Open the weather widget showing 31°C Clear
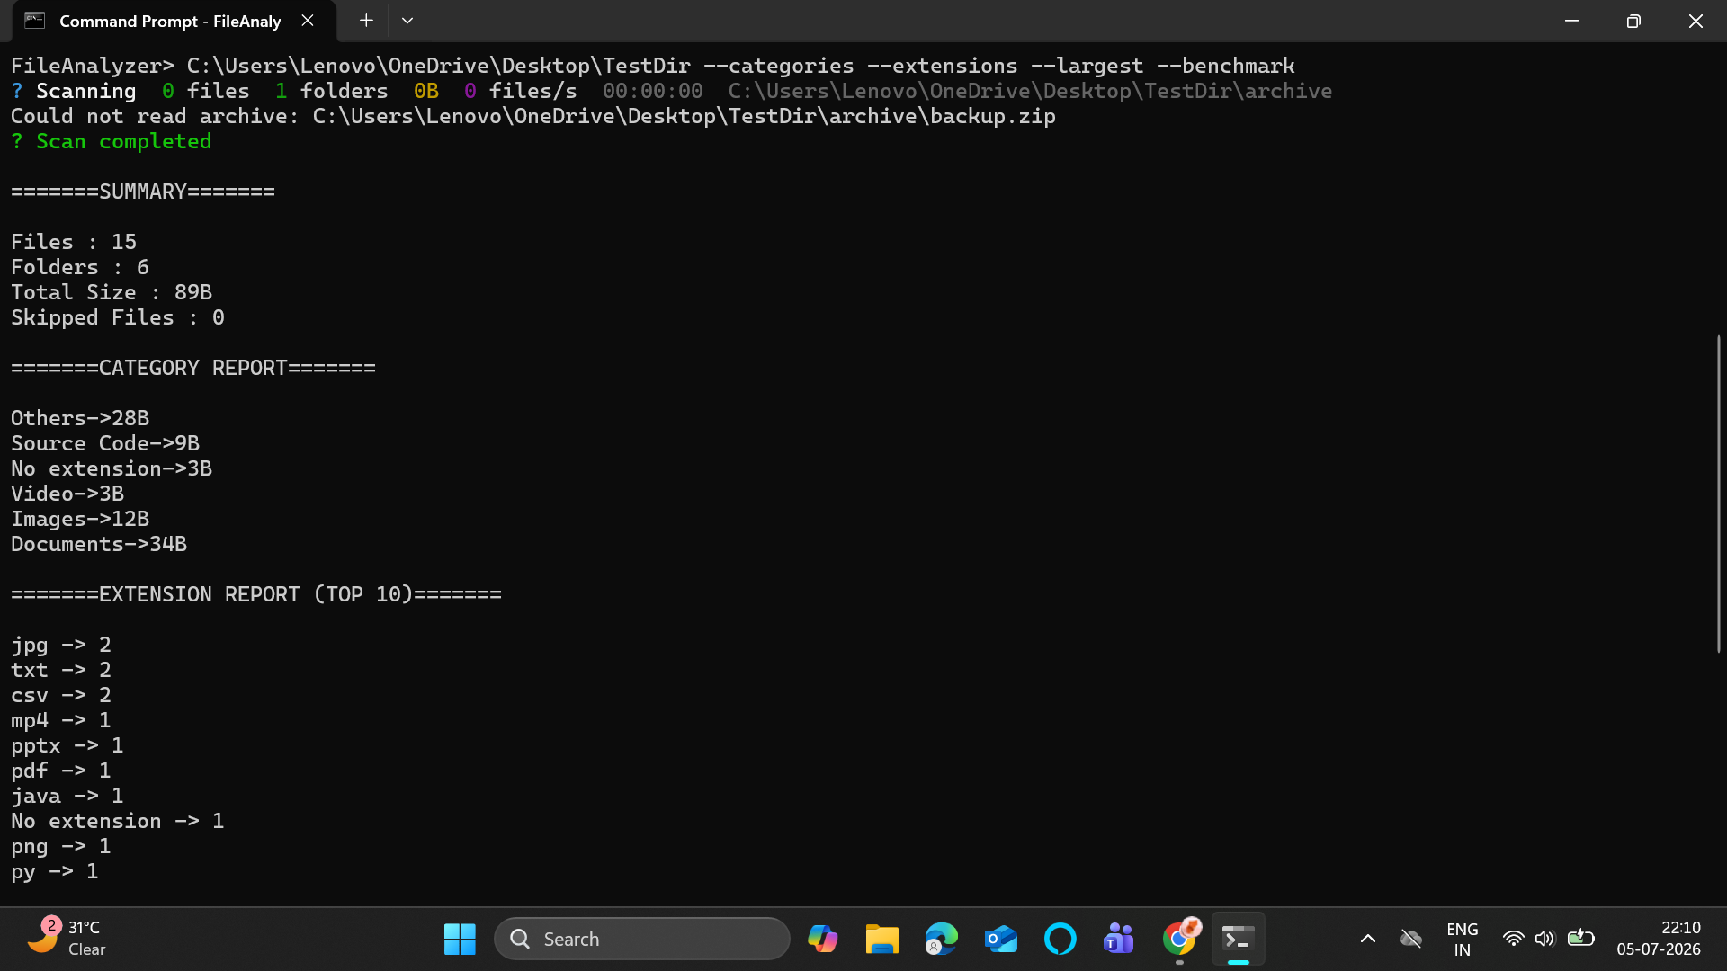The height and width of the screenshot is (971, 1727). coord(66,939)
